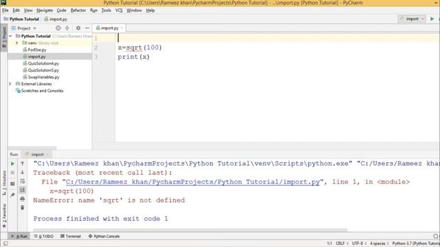This screenshot has width=440, height=247.
Task: Open the Tools menu
Action: point(107,10)
